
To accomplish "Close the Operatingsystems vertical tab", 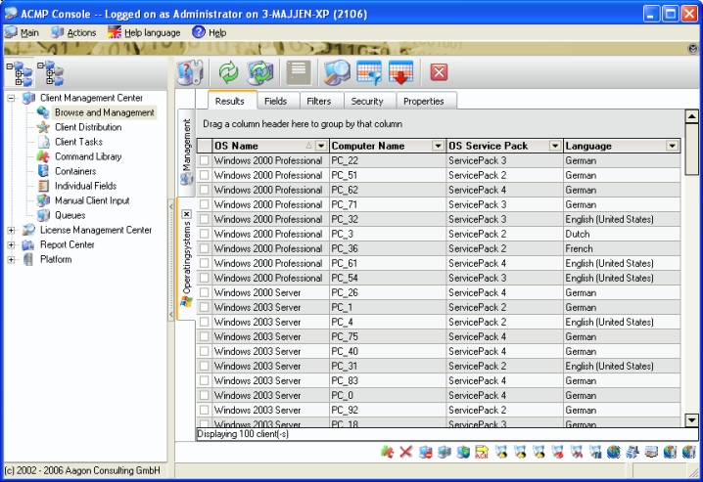I will 186,214.
